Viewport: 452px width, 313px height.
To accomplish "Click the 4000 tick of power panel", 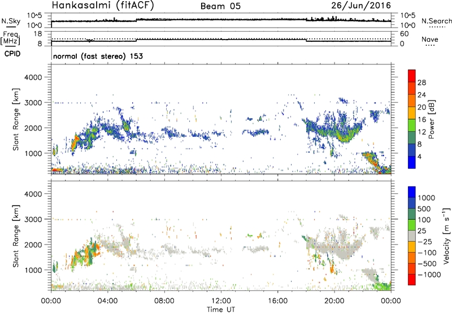I will 33,77.
